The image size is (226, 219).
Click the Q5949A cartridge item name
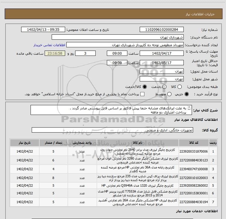138,185
